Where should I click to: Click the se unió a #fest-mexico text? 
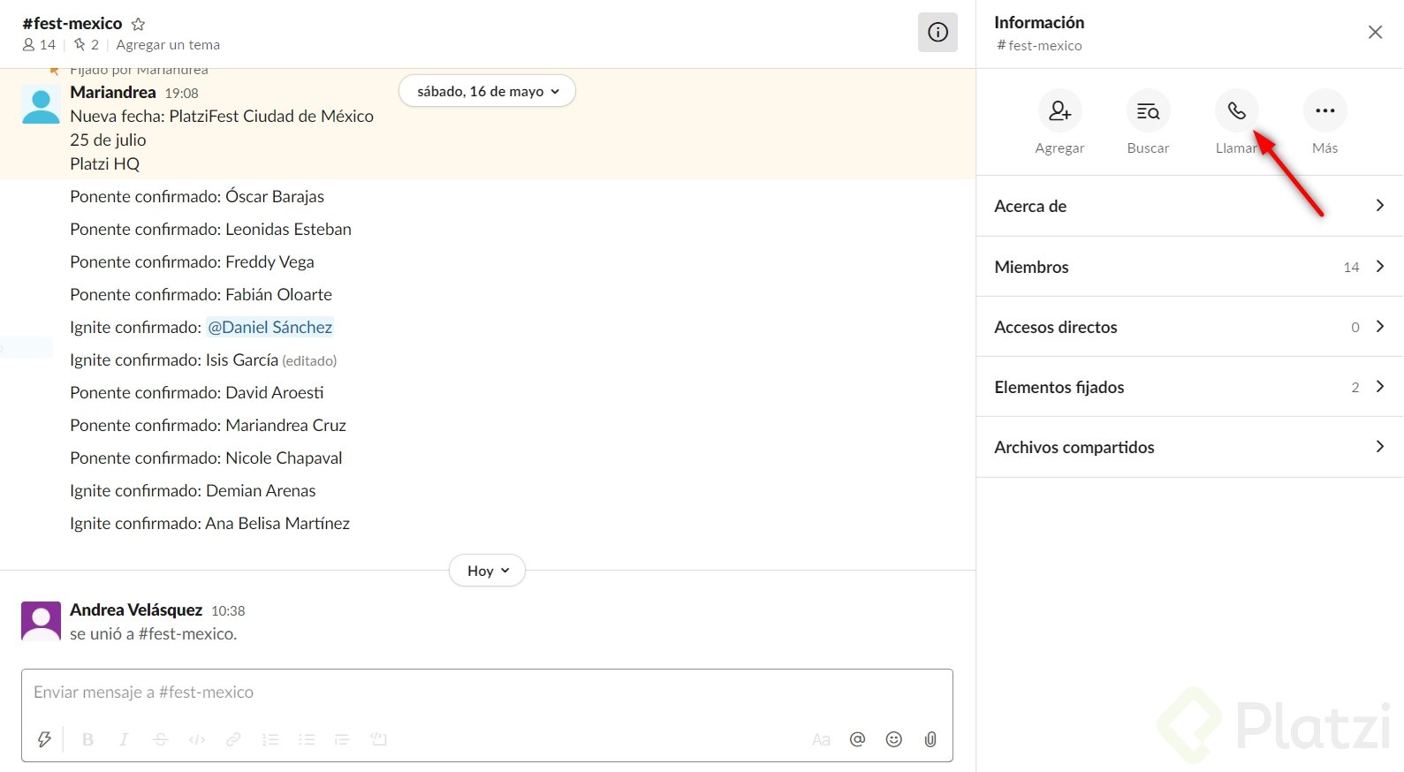click(154, 633)
